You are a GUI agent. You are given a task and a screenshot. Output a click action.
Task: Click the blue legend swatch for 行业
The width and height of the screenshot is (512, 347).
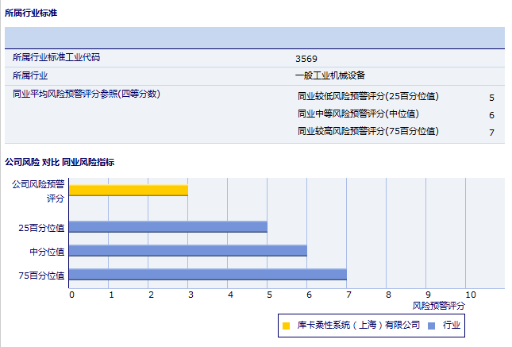430,326
